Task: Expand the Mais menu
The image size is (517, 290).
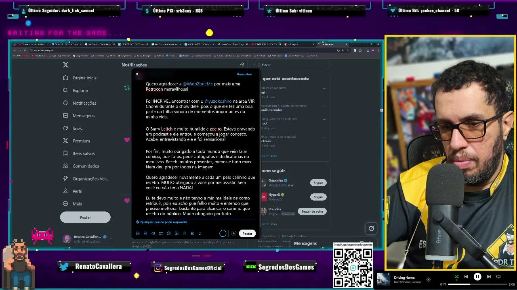Action: pyautogui.click(x=72, y=204)
